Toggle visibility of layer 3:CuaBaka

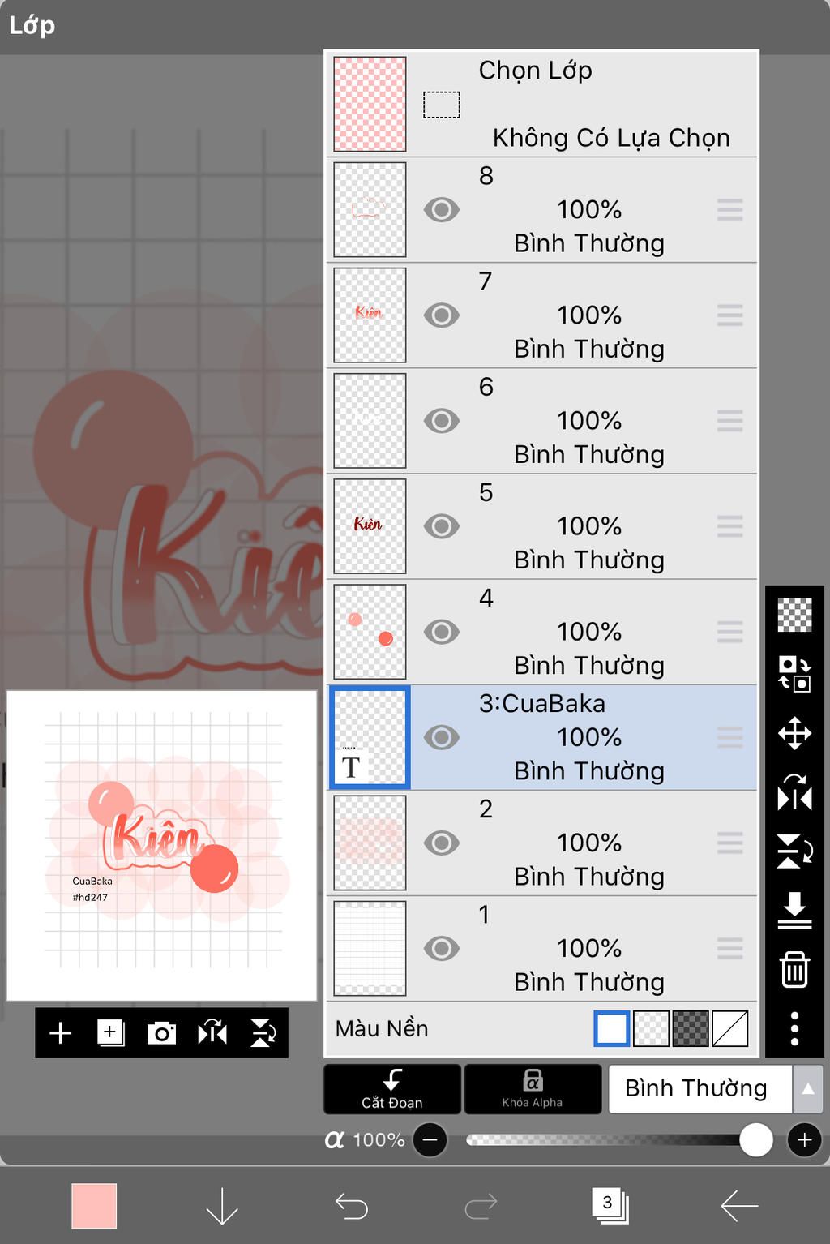point(442,737)
